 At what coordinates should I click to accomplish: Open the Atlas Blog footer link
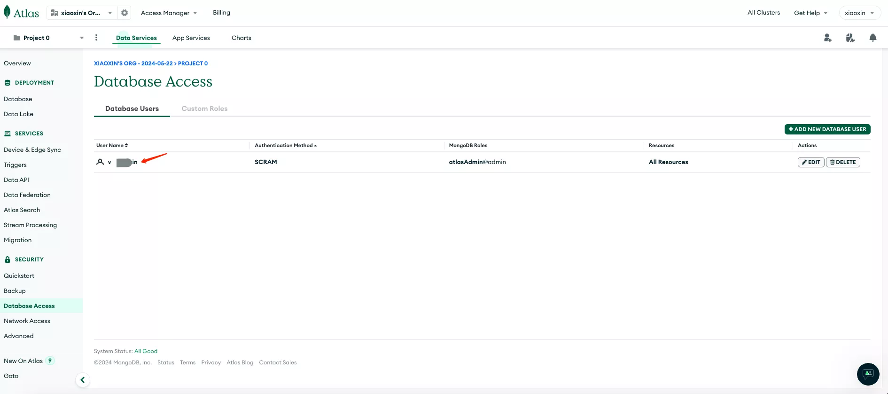[240, 362]
